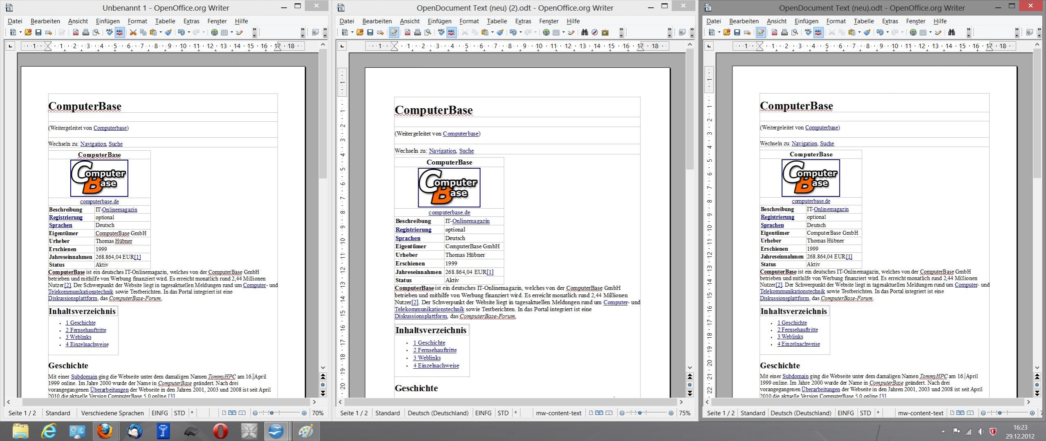Image resolution: width=1046 pixels, height=441 pixels.
Task: Export as PDF in the middle window
Action: pyautogui.click(x=407, y=33)
